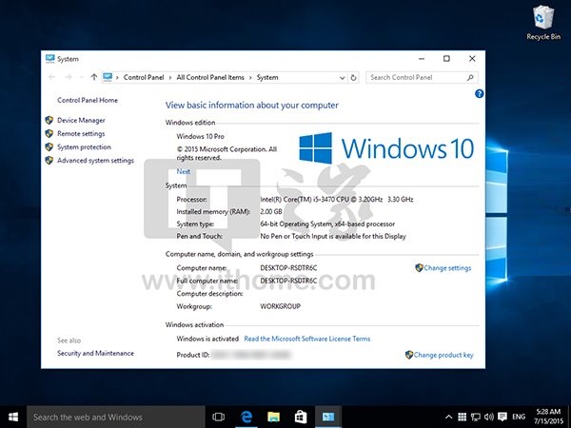Click the refresh button in address bar
This screenshot has height=428, width=571.
point(354,77)
